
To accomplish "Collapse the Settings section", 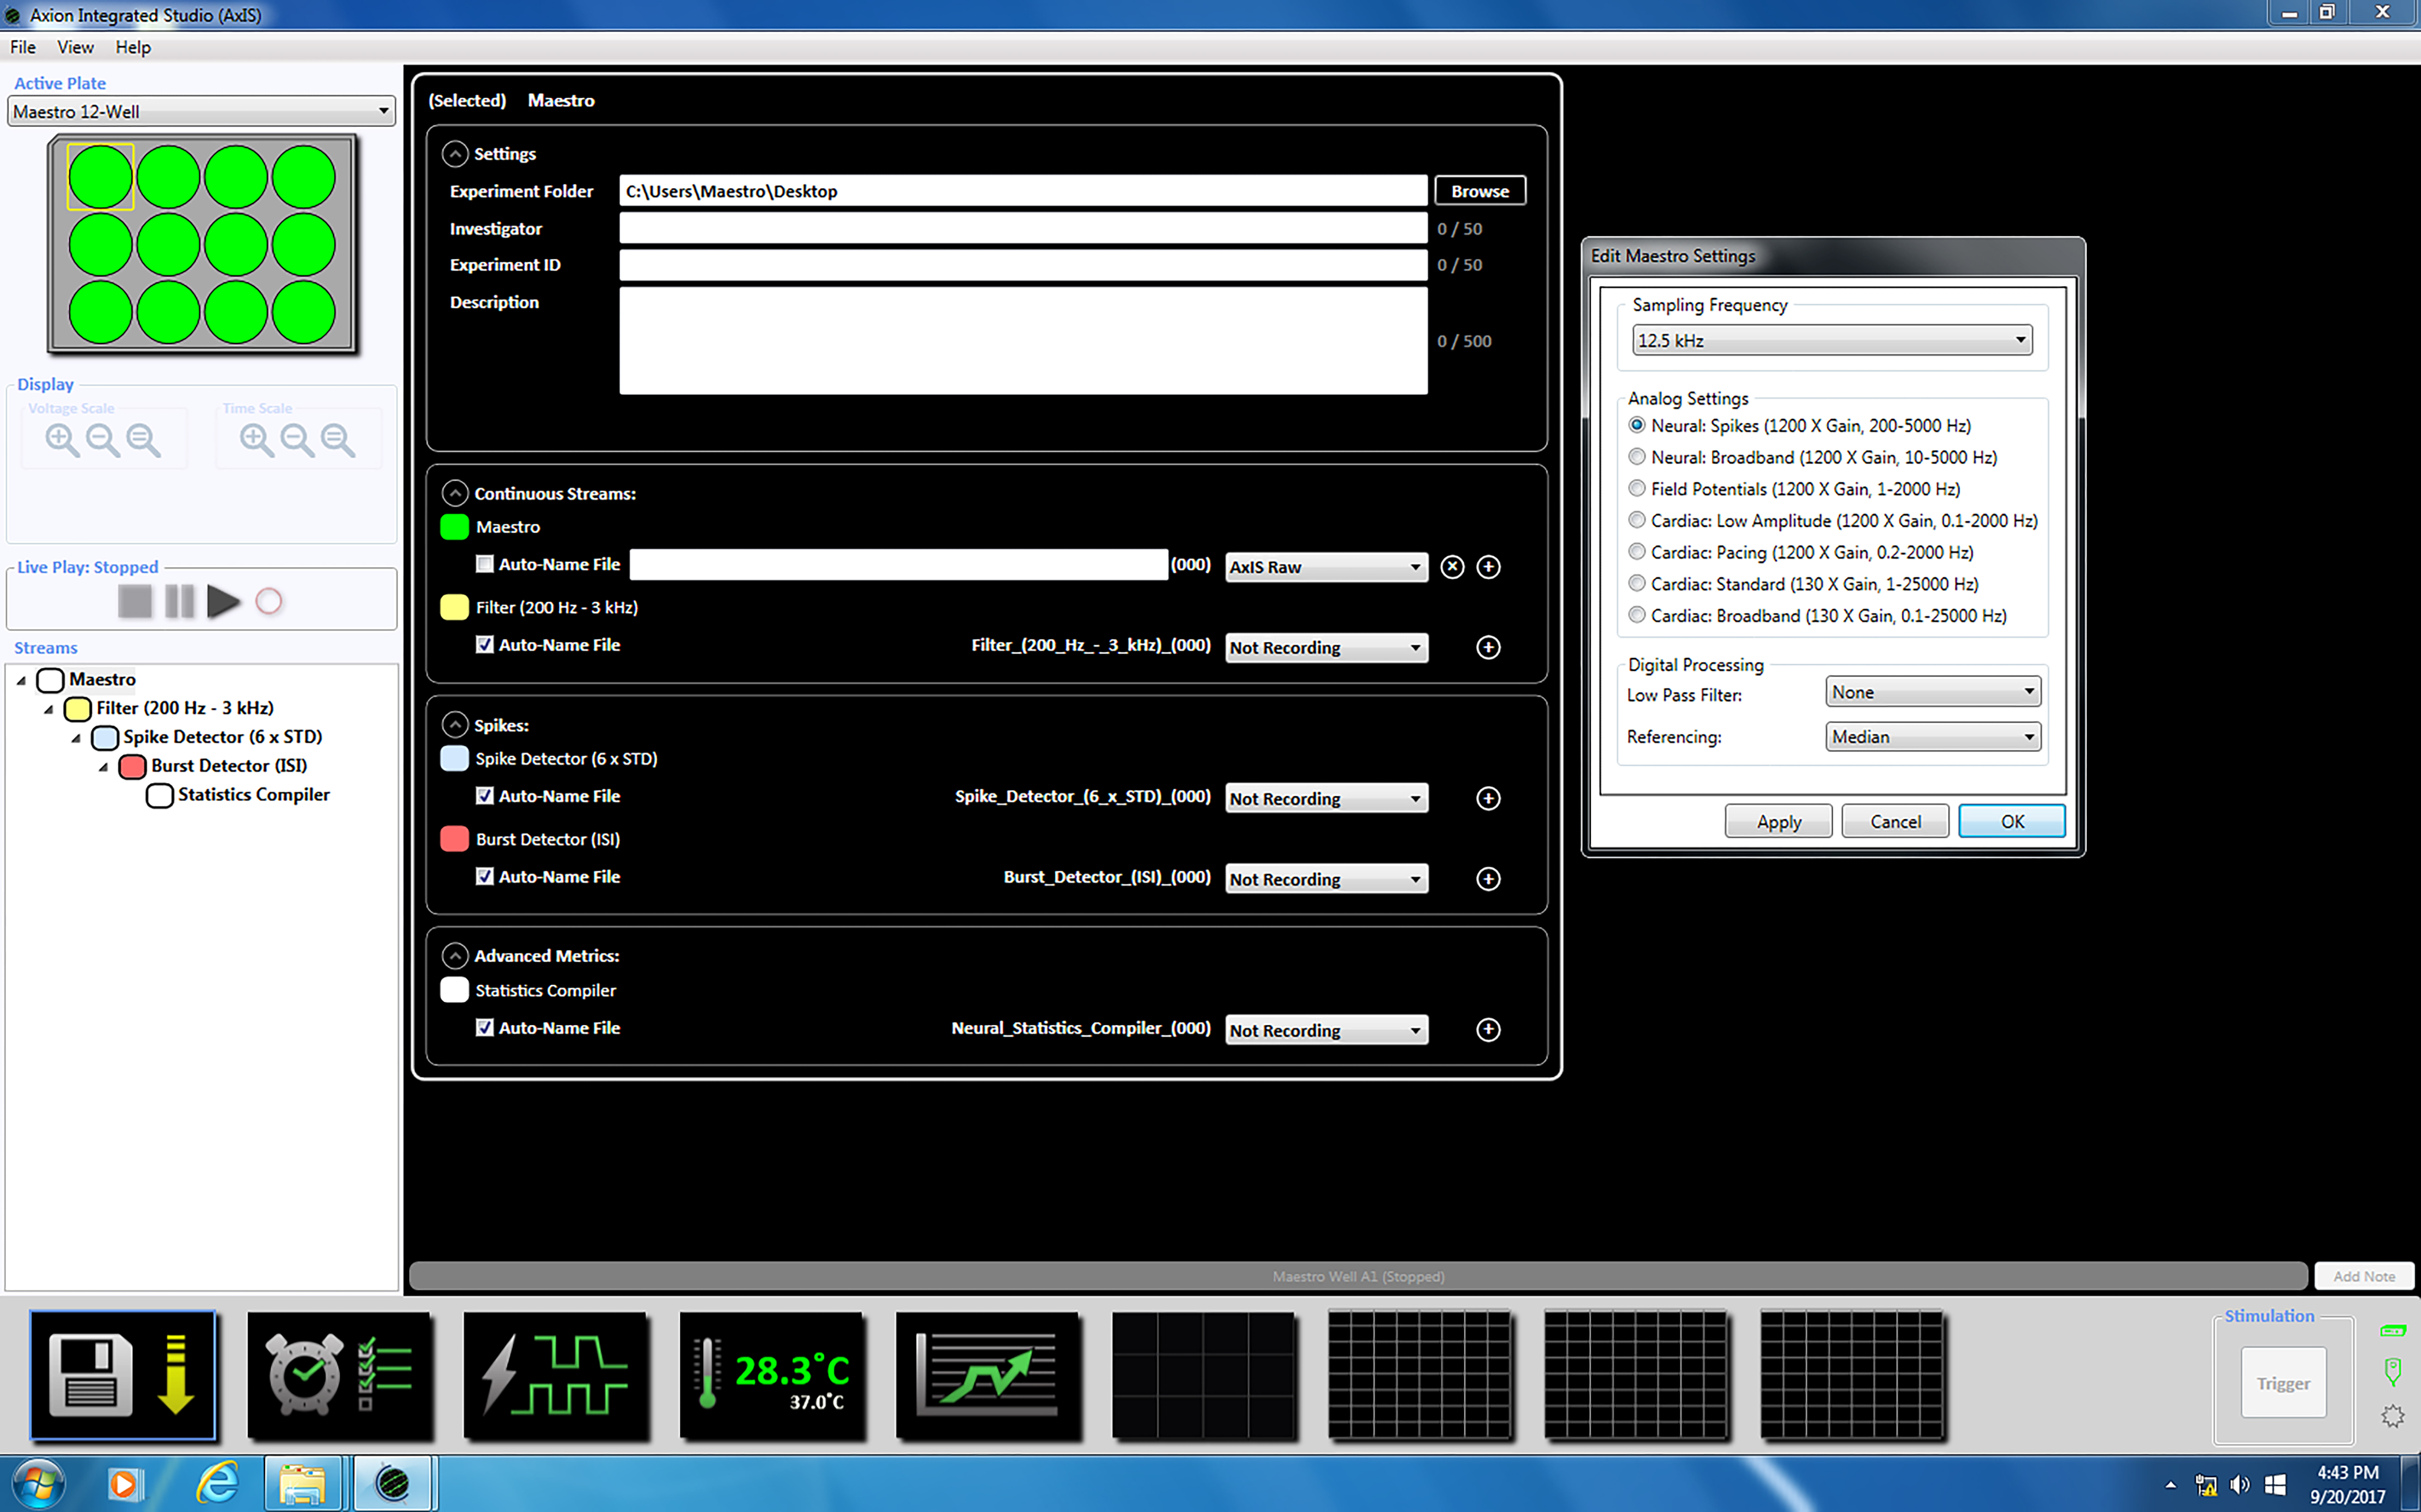I will pyautogui.click(x=455, y=153).
